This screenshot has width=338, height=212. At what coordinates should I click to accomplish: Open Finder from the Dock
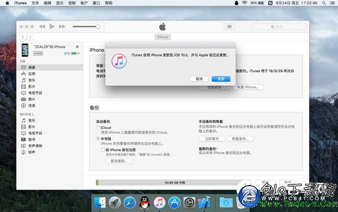(100, 203)
